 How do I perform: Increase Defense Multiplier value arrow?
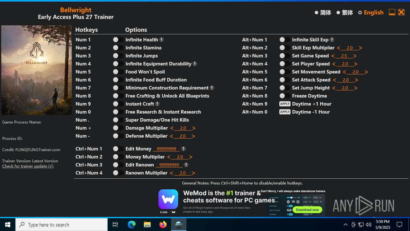[x=193, y=136]
